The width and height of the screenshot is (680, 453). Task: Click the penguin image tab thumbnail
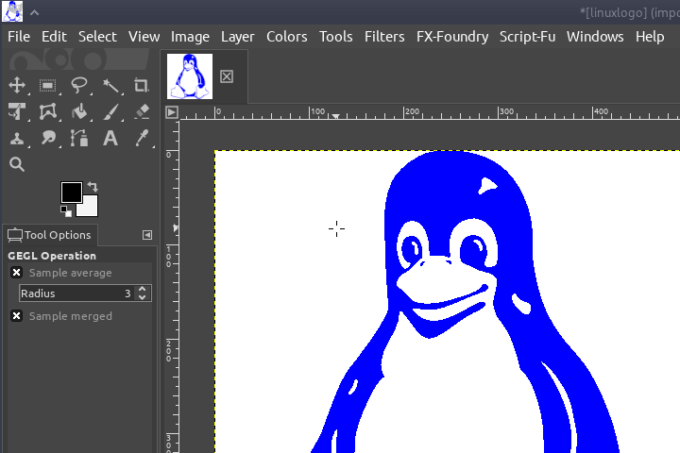coord(190,76)
